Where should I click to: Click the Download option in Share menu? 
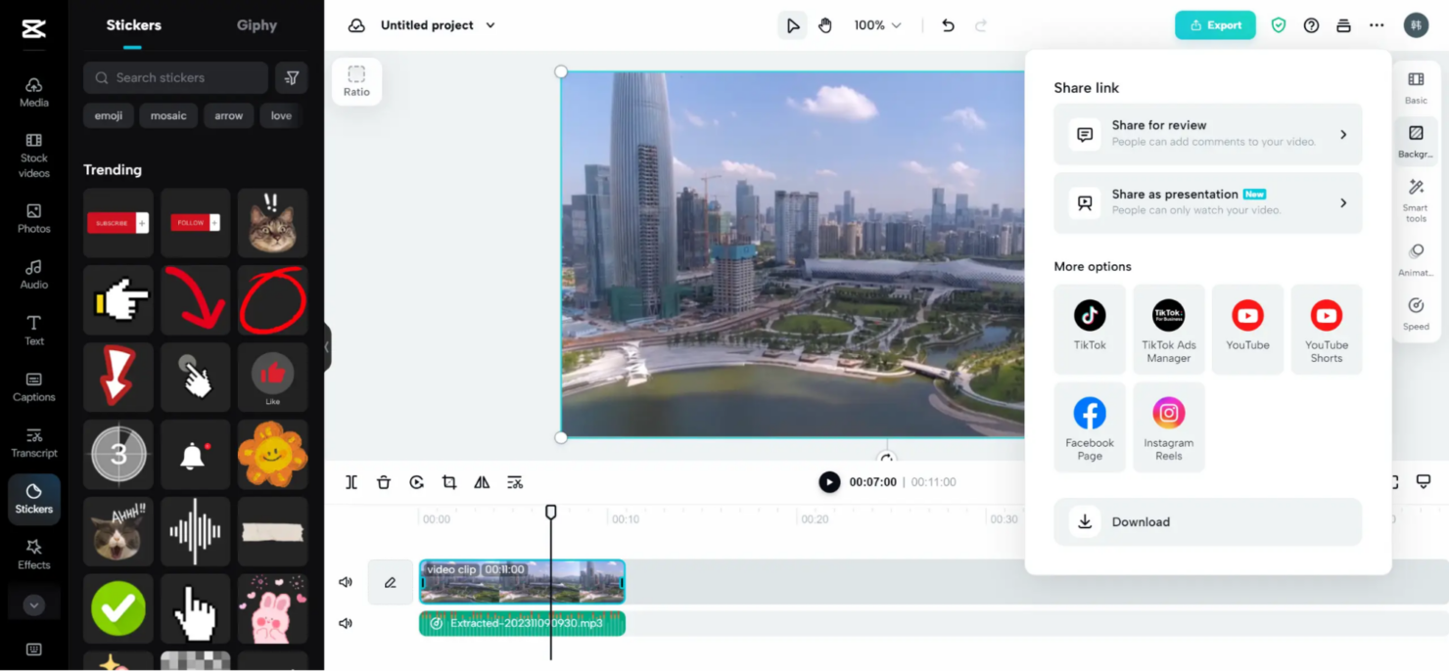1207,521
